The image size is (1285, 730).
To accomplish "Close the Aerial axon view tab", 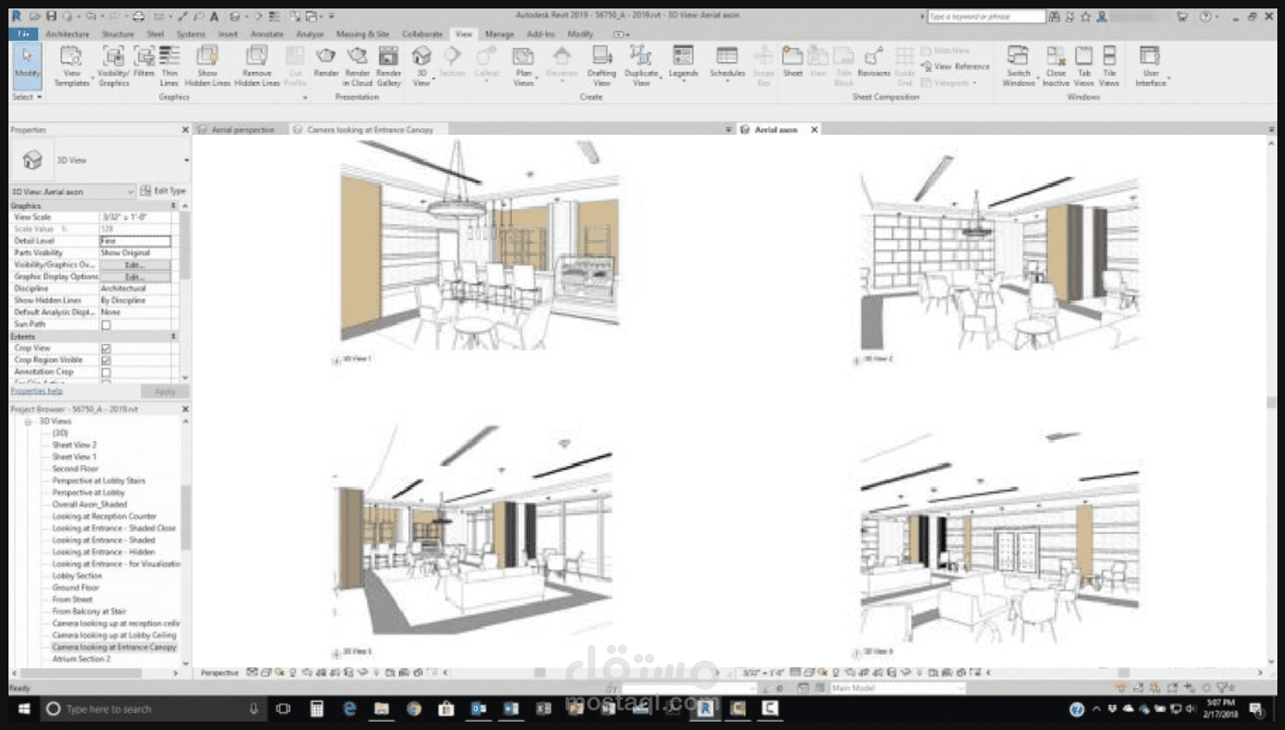I will click(815, 130).
